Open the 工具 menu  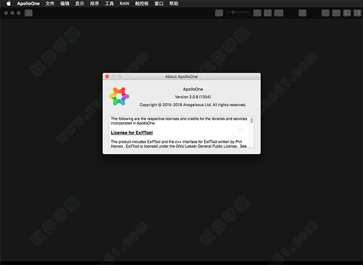coord(110,4)
